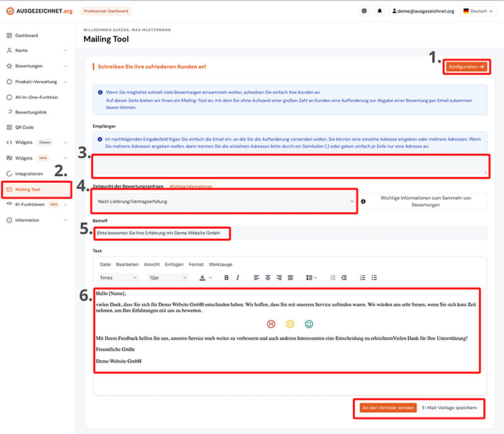Open the Bearbeiten editor menu
This screenshot has height=434, width=504.
[127, 265]
